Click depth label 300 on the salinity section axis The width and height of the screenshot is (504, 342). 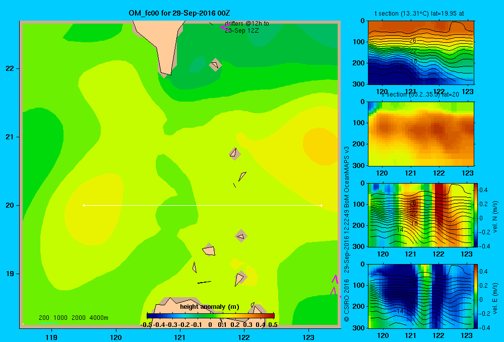[359, 165]
